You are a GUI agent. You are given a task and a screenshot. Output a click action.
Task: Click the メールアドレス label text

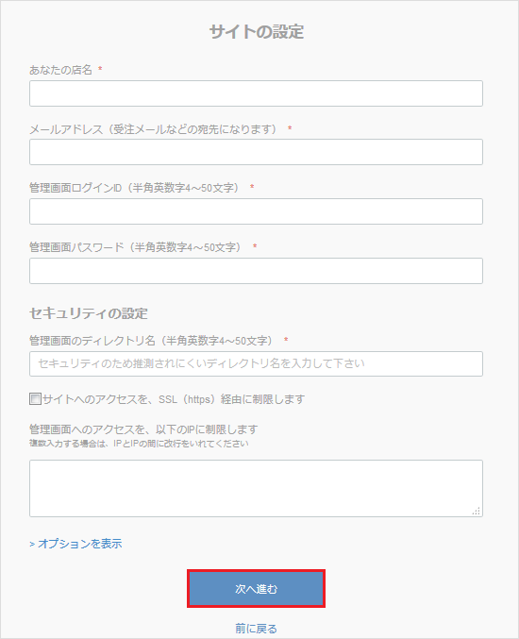click(x=154, y=129)
